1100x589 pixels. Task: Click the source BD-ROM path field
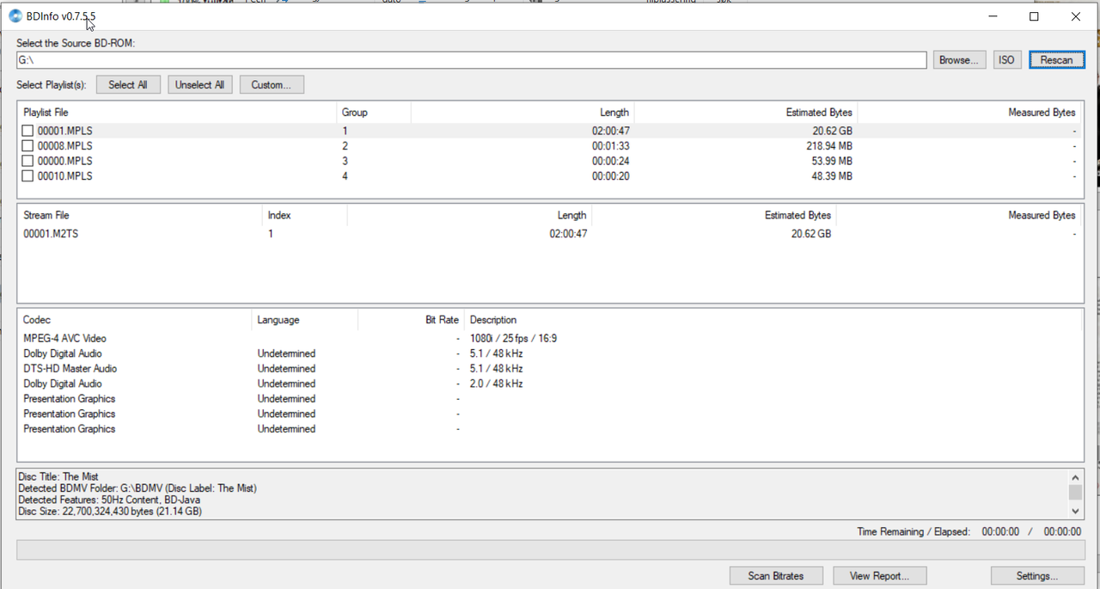[x=471, y=60]
